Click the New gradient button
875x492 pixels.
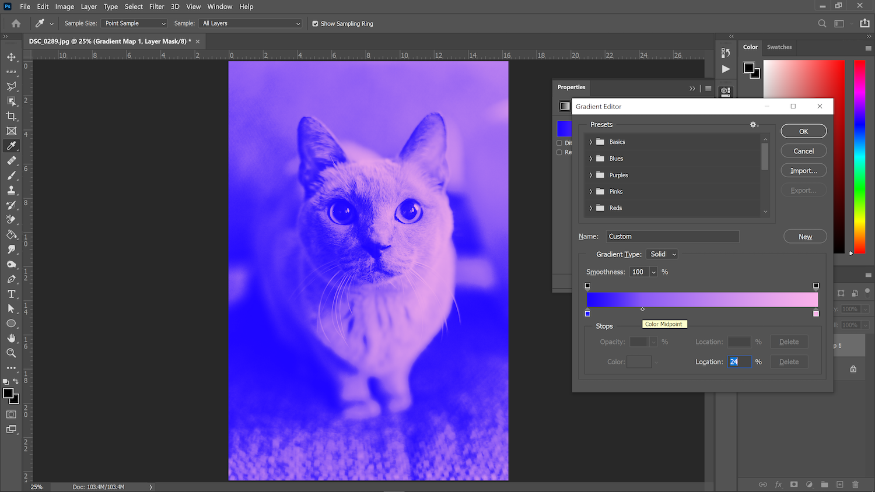(805, 237)
